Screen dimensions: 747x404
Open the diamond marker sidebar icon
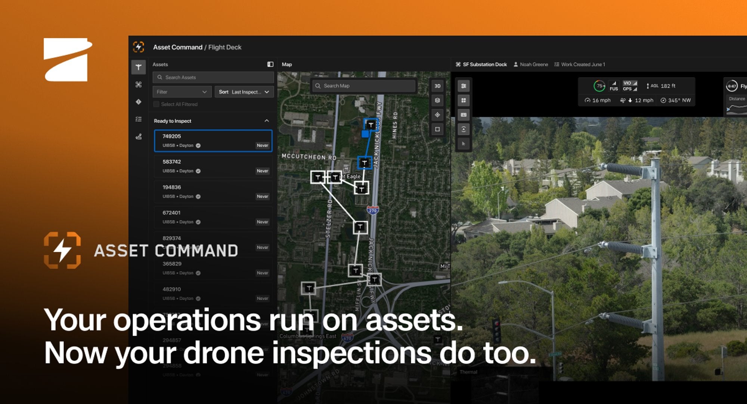(139, 102)
